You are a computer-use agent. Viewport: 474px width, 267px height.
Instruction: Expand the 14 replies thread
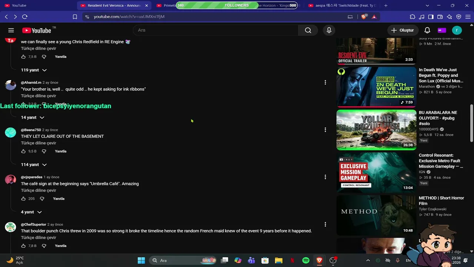click(x=33, y=118)
